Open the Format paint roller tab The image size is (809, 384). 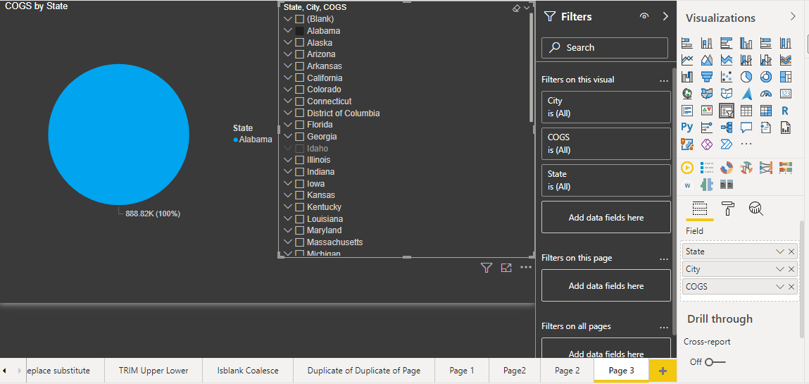727,209
